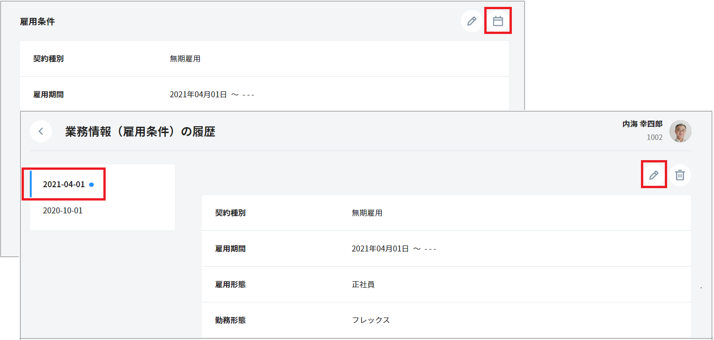Open history via calendar icon in 雇用条件
This screenshot has height=340, width=714.
pyautogui.click(x=498, y=21)
